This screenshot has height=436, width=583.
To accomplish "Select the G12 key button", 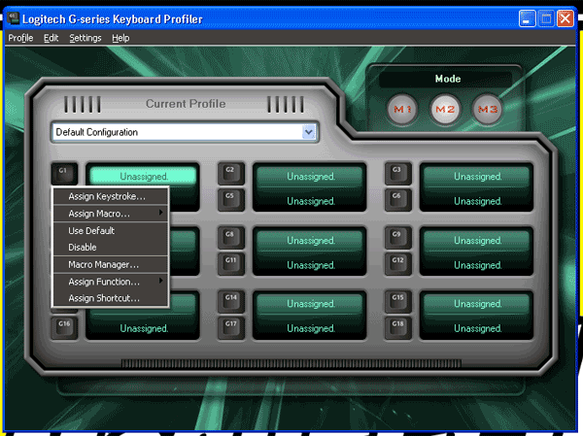I will click(397, 264).
